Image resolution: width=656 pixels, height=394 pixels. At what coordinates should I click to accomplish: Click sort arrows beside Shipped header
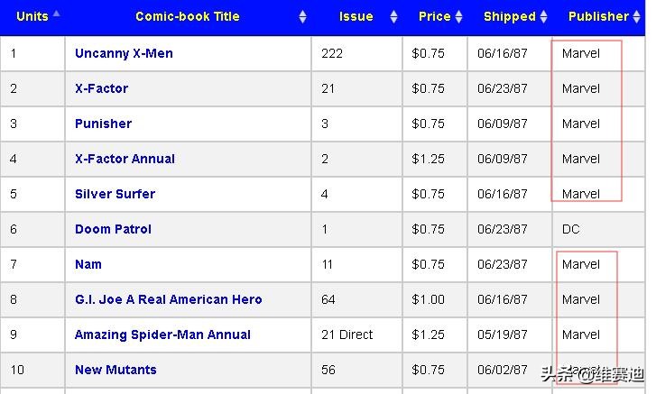(543, 17)
